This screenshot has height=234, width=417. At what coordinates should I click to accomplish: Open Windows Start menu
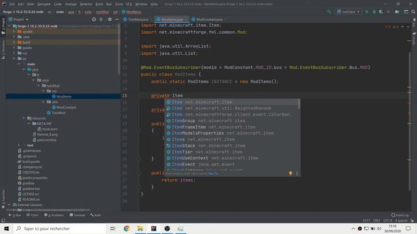7,228
